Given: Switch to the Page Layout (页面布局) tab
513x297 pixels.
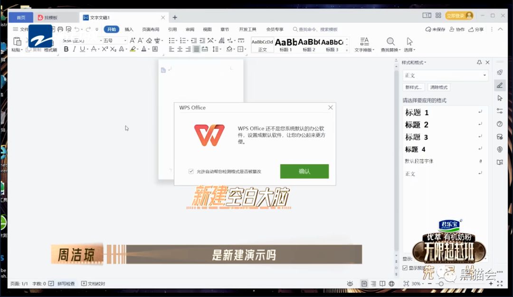Looking at the screenshot, I should [x=151, y=29].
